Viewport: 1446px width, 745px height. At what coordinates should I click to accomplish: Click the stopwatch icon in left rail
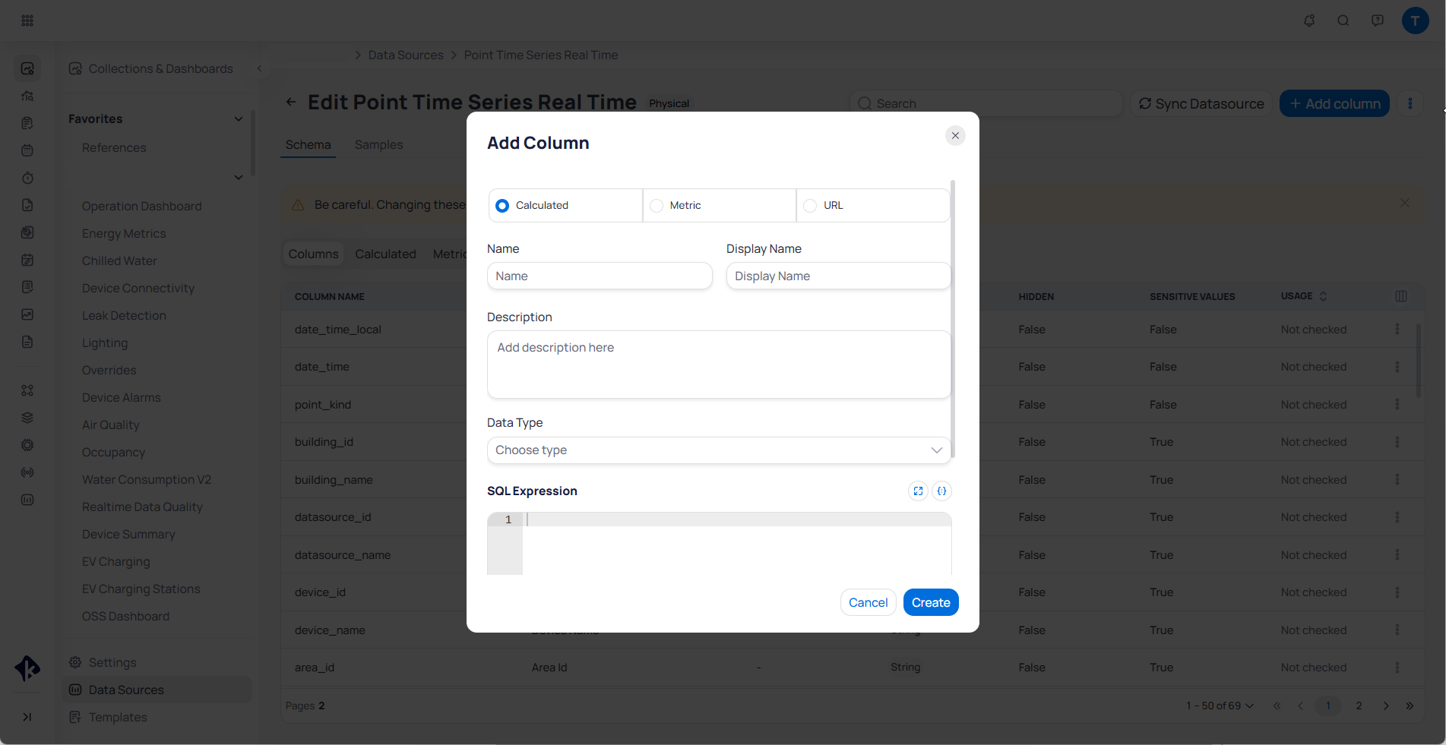point(27,178)
